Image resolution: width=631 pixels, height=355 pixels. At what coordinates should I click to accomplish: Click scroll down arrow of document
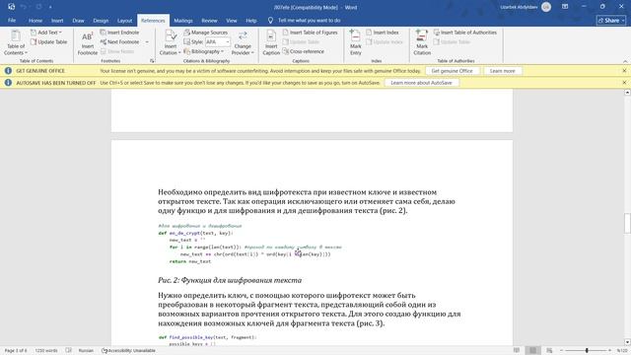click(627, 342)
